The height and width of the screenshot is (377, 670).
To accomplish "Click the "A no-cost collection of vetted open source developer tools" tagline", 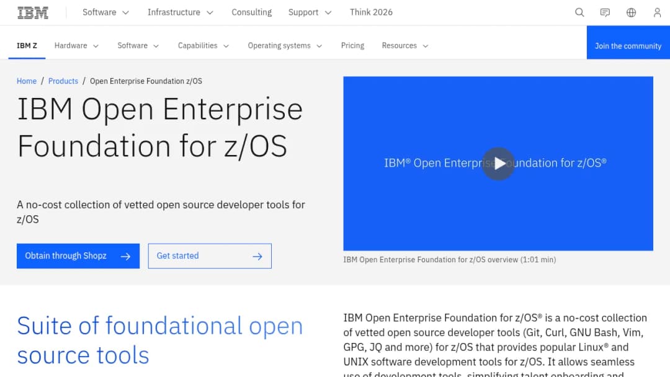I will coord(161,212).
